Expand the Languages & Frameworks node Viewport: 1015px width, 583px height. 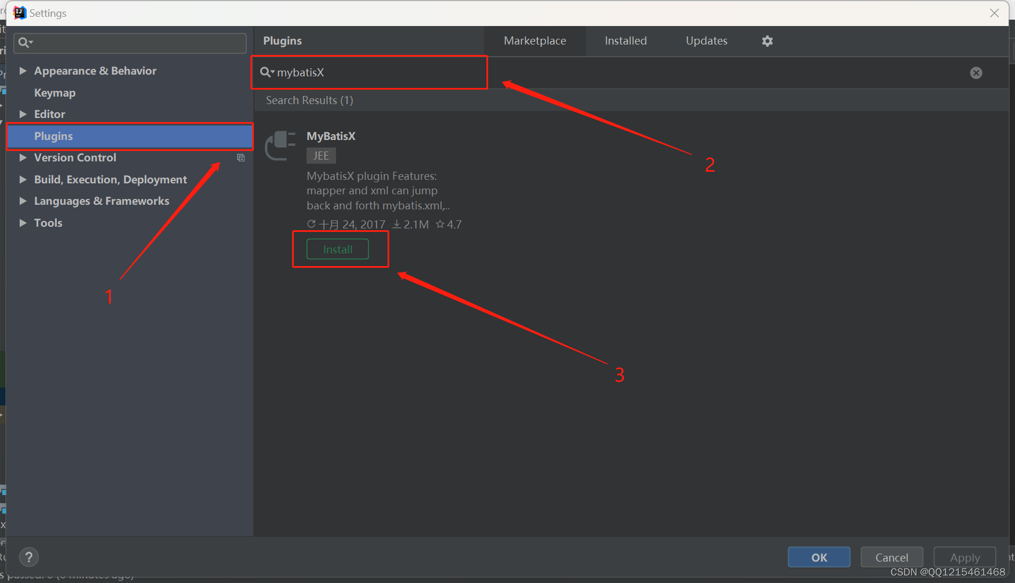(23, 201)
